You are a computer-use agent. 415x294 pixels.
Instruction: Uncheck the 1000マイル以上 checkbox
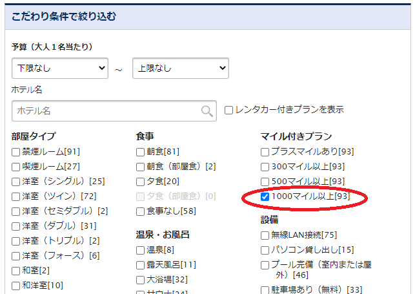tap(265, 196)
